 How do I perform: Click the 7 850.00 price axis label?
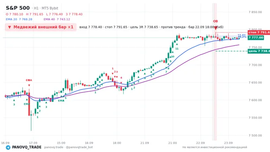point(255,12)
